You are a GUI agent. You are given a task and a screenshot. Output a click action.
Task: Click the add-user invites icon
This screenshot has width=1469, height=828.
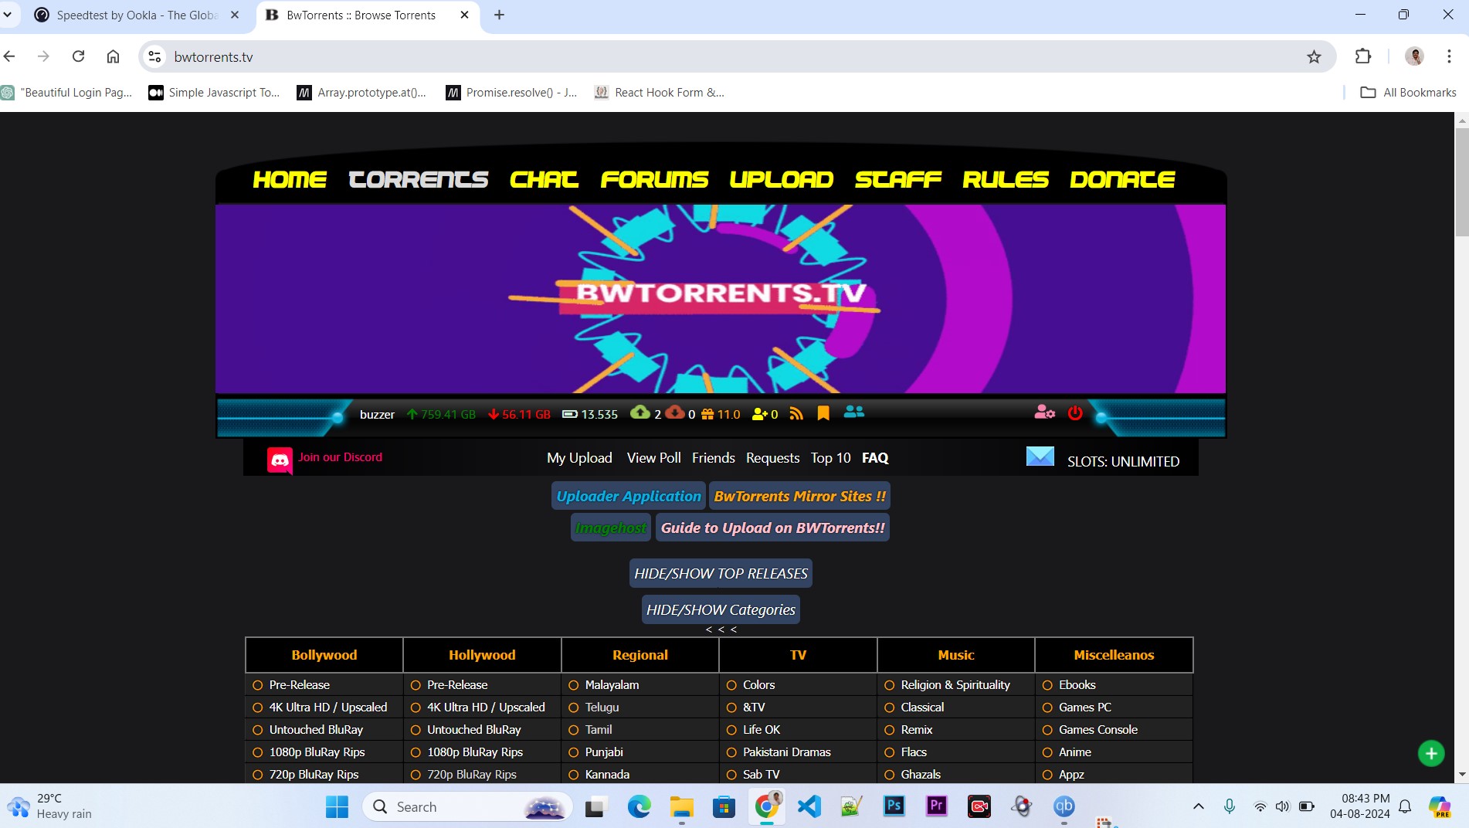point(760,414)
